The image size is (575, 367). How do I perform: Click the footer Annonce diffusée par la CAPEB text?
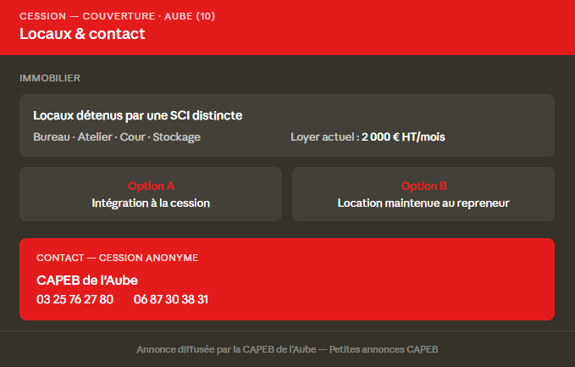(x=226, y=349)
